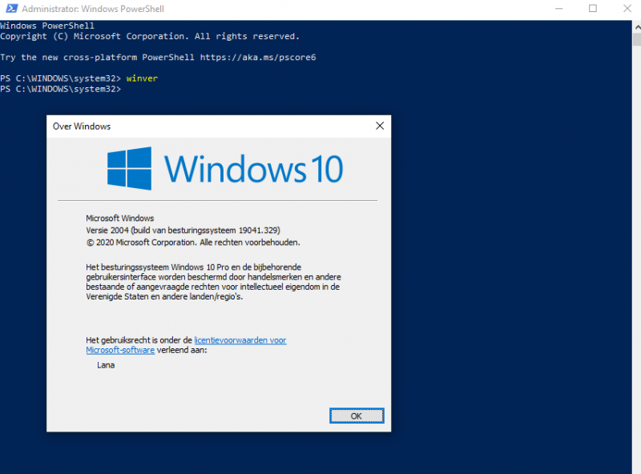
Task: Open the licentievoorwaarden voor Microsoft-software link
Action: 240,340
